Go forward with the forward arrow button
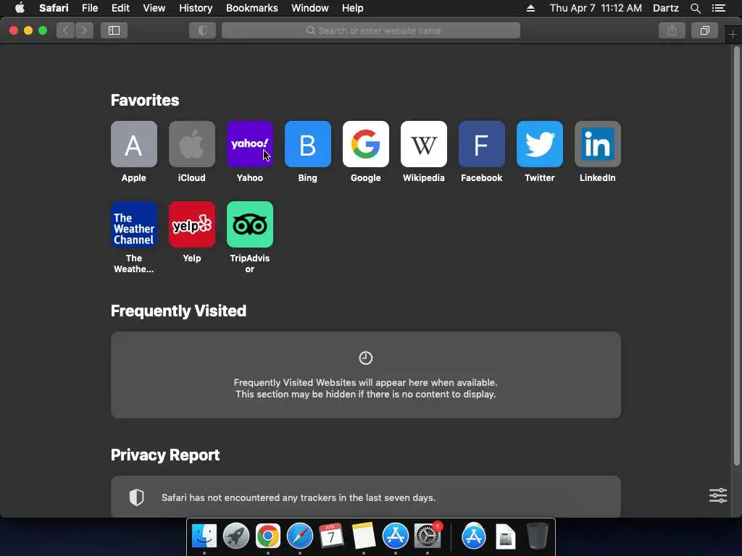The height and width of the screenshot is (556, 742). tap(84, 30)
